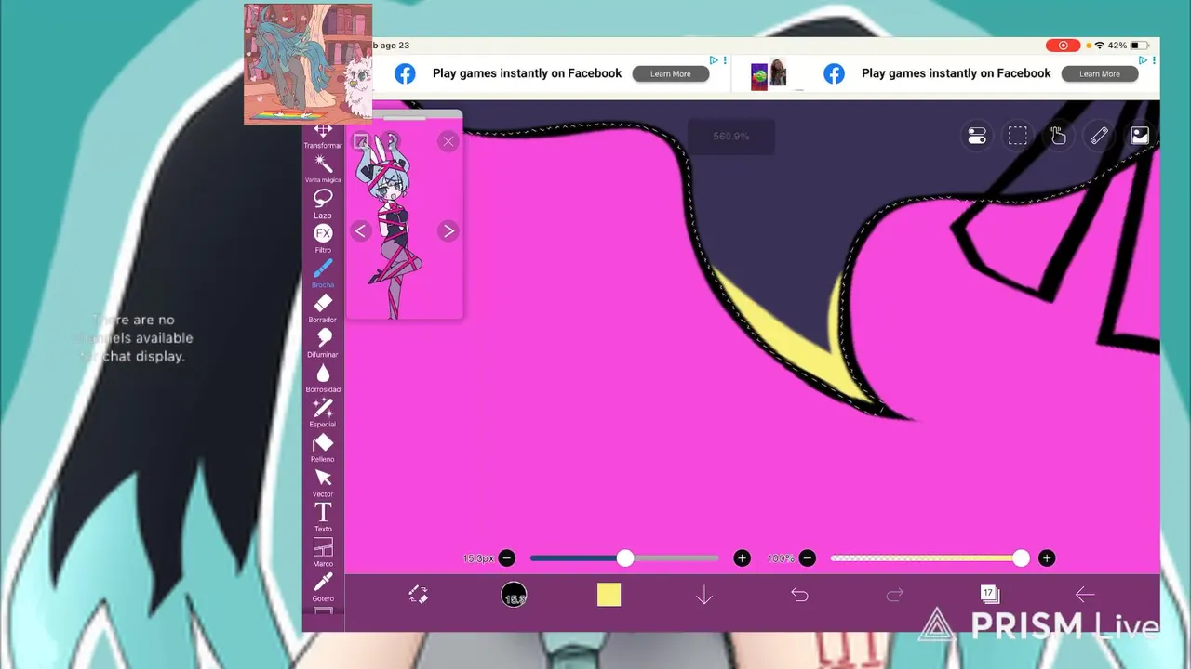The height and width of the screenshot is (669, 1191).
Task: Open the stabilizer hand icon
Action: [x=1058, y=136]
